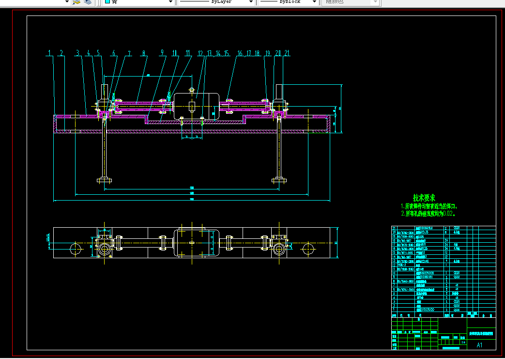Viewport: 505px width, 359px height.
Task: Select balloon label 10 above the drawing
Action: click(175, 53)
